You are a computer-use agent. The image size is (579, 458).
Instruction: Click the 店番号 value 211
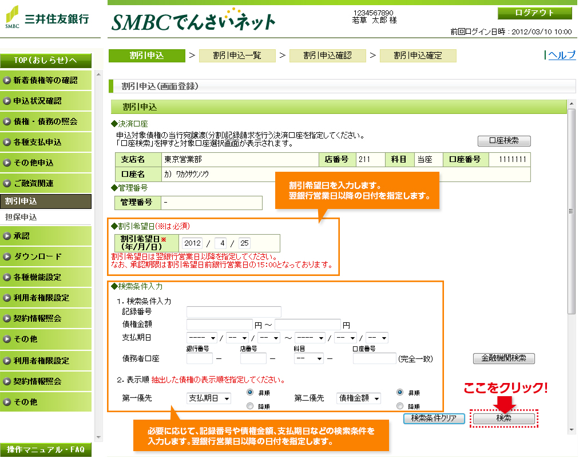tap(364, 160)
